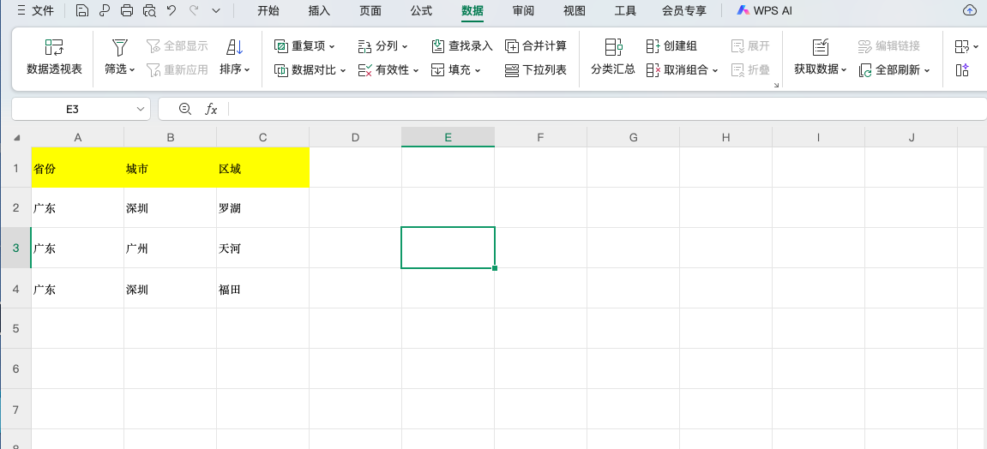
Task: Click the PivotTable (数据透视表) icon
Action: (x=54, y=48)
